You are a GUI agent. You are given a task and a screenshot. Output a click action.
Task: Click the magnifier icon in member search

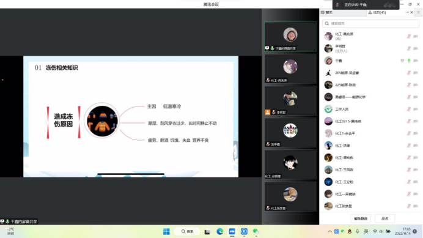coord(327,23)
